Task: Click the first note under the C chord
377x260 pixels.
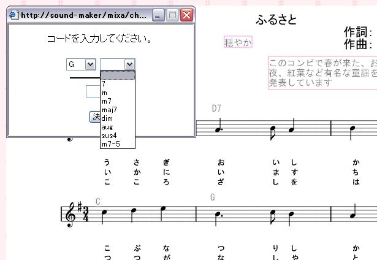Action: pyautogui.click(x=104, y=212)
